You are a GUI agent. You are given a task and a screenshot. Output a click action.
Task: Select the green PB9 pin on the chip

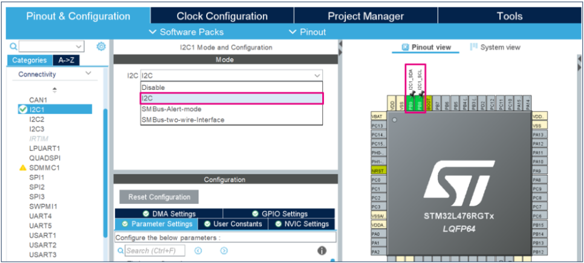[x=410, y=103]
